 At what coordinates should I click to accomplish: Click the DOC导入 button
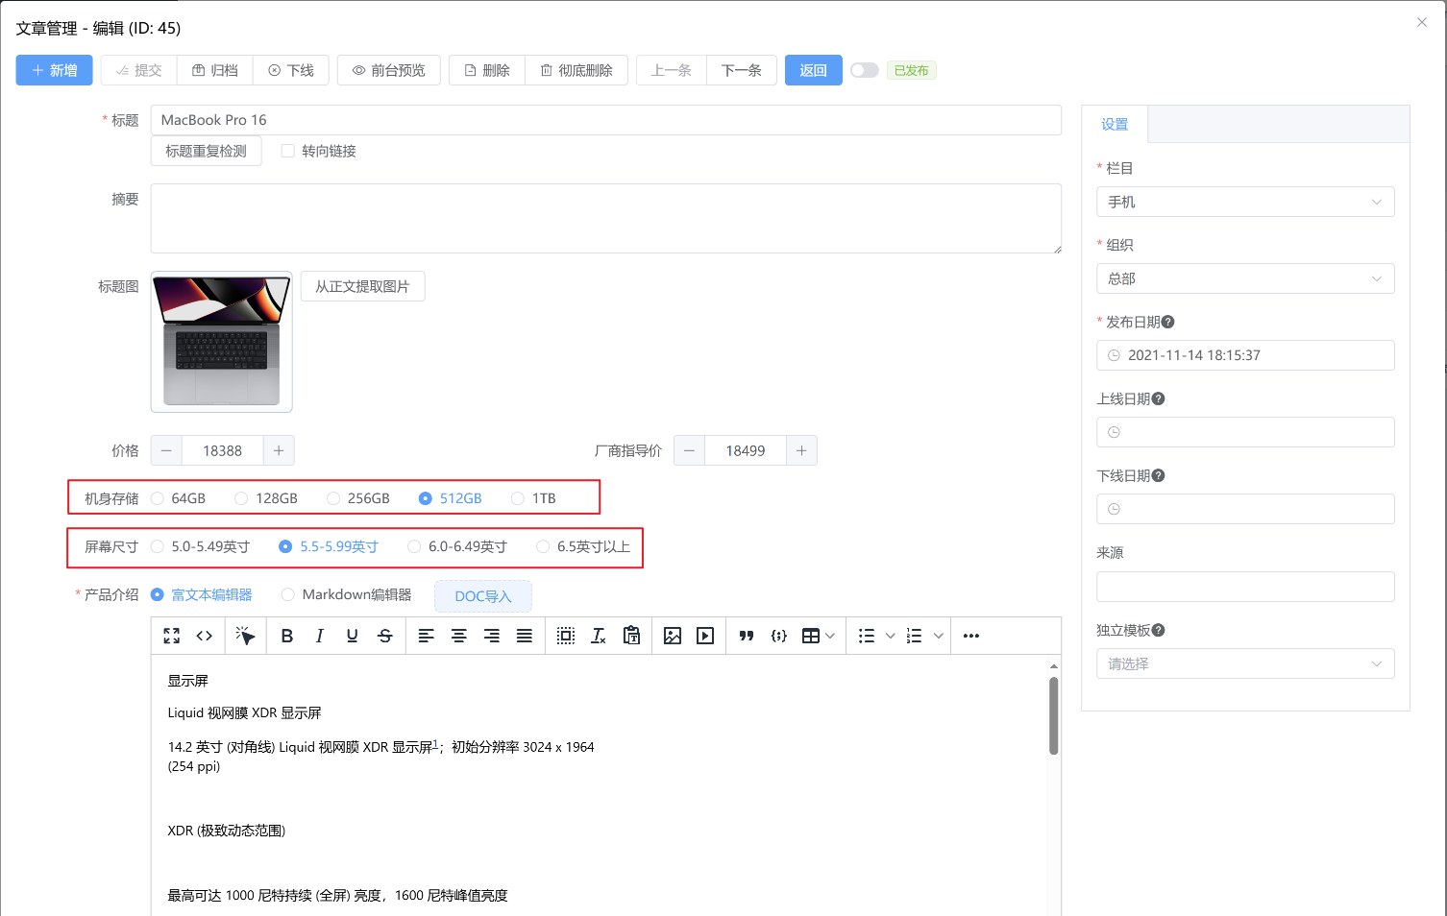click(x=483, y=596)
